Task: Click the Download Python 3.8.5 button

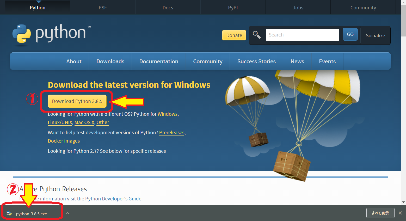Action: (x=77, y=101)
